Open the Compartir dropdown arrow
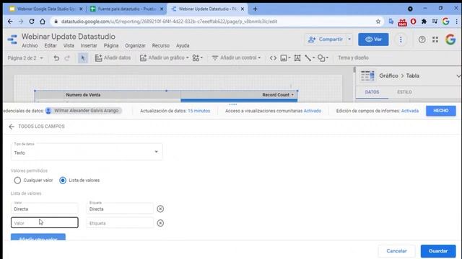 (349, 40)
